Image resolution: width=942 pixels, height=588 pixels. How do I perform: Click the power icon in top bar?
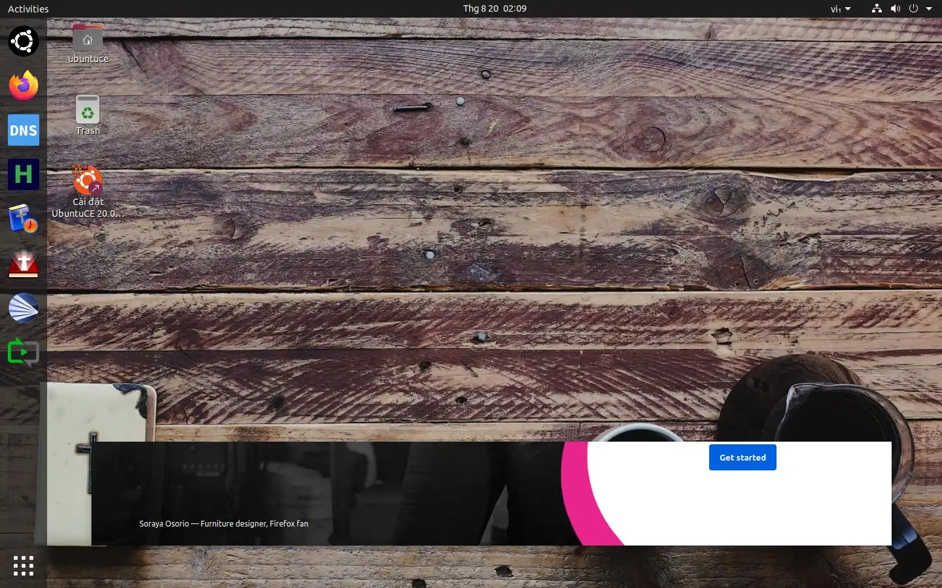913,8
